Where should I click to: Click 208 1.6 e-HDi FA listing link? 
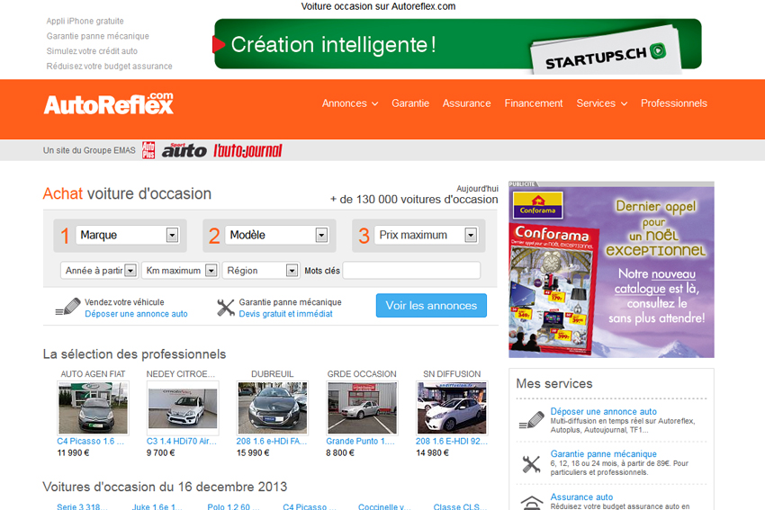click(272, 442)
